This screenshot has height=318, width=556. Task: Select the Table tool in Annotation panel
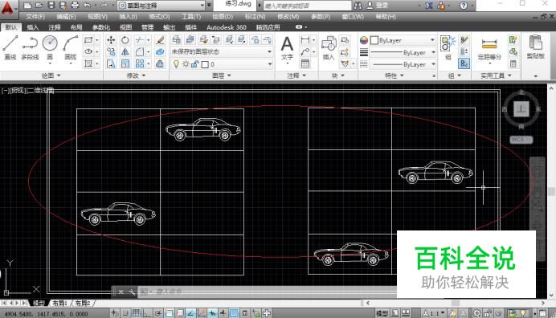click(x=305, y=63)
